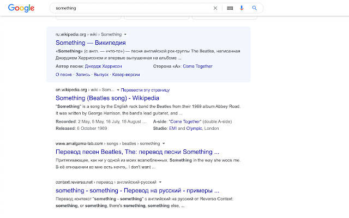
Task: Open dropdown next to context.reverso.net URL
Action: click(x=160, y=182)
